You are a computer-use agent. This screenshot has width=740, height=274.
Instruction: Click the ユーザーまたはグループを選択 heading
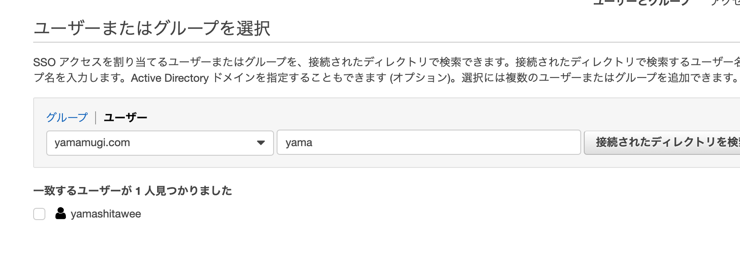[x=152, y=28]
